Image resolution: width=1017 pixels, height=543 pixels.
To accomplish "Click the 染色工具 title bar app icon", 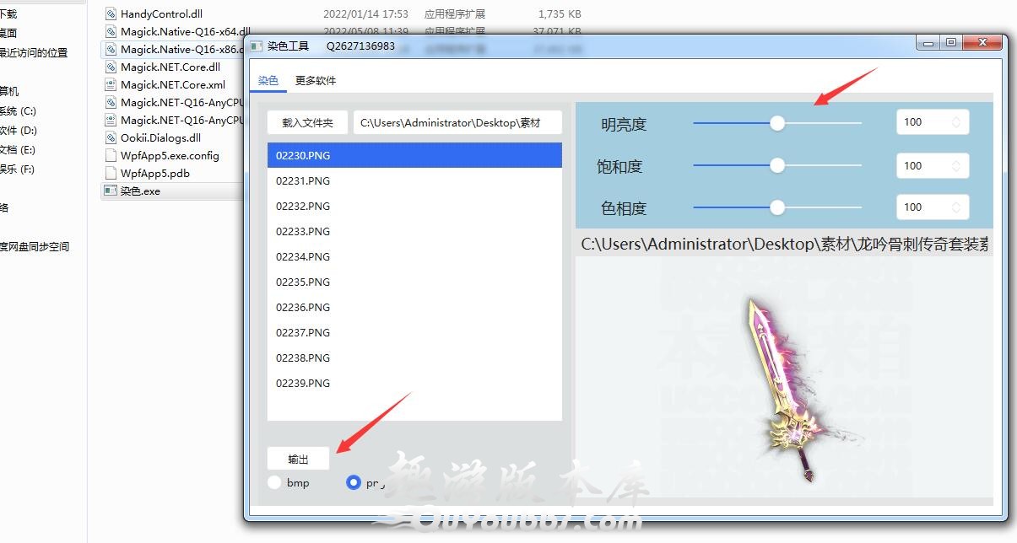I will [x=256, y=46].
